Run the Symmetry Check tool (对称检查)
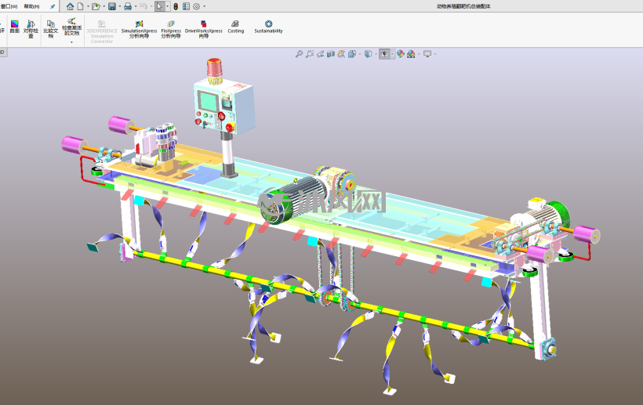Viewport: 643px width, 405px height. (31, 29)
